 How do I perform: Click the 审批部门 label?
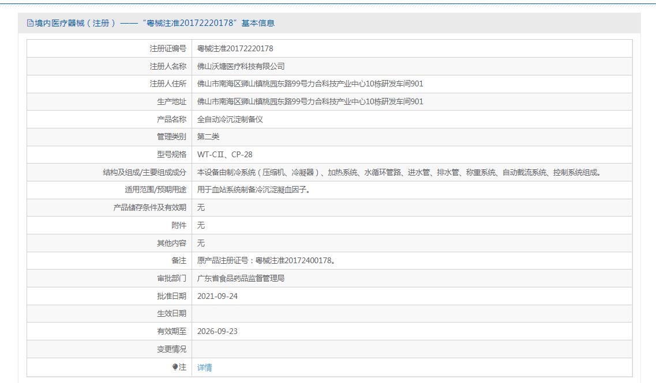tap(171, 278)
